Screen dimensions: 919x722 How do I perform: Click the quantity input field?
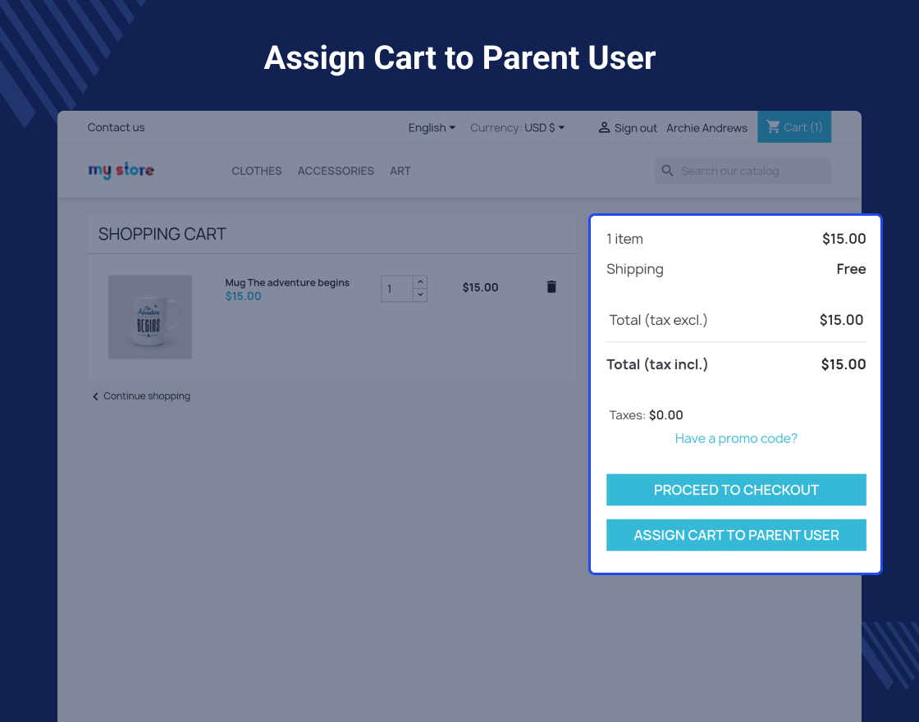tap(397, 289)
